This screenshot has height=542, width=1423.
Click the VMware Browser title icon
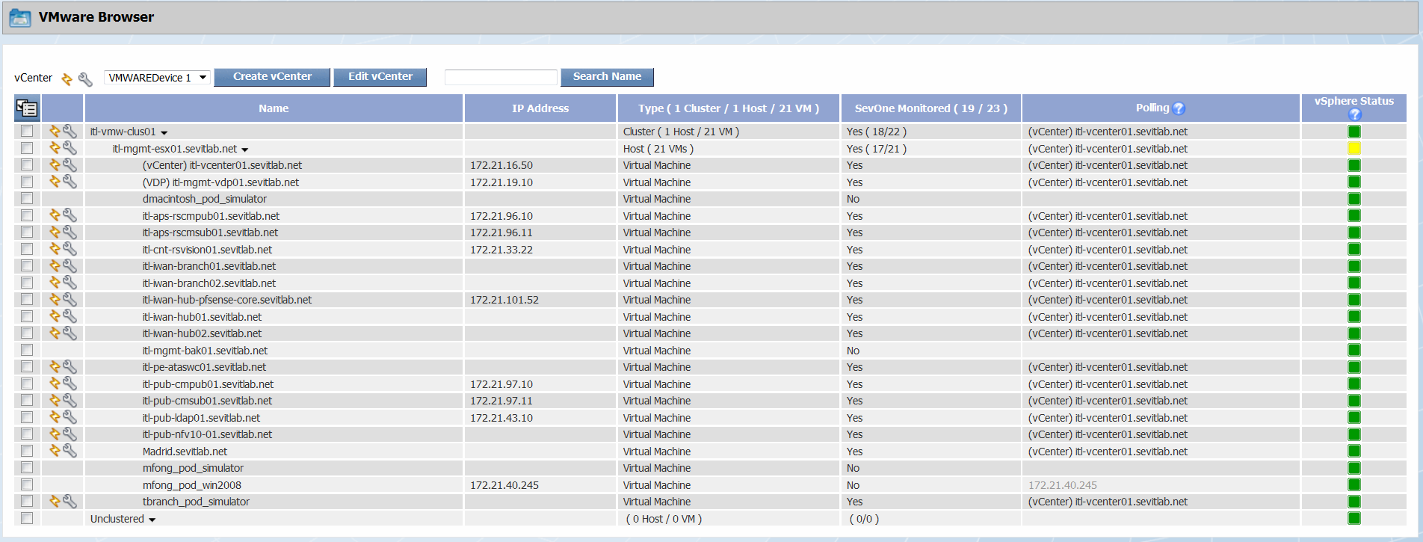[x=20, y=17]
